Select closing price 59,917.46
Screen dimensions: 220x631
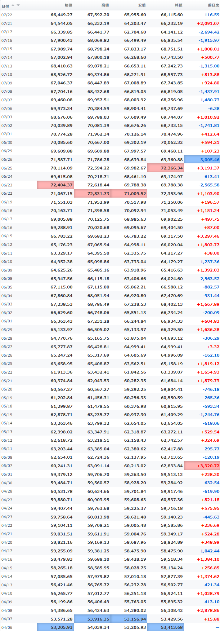(172, 491)
